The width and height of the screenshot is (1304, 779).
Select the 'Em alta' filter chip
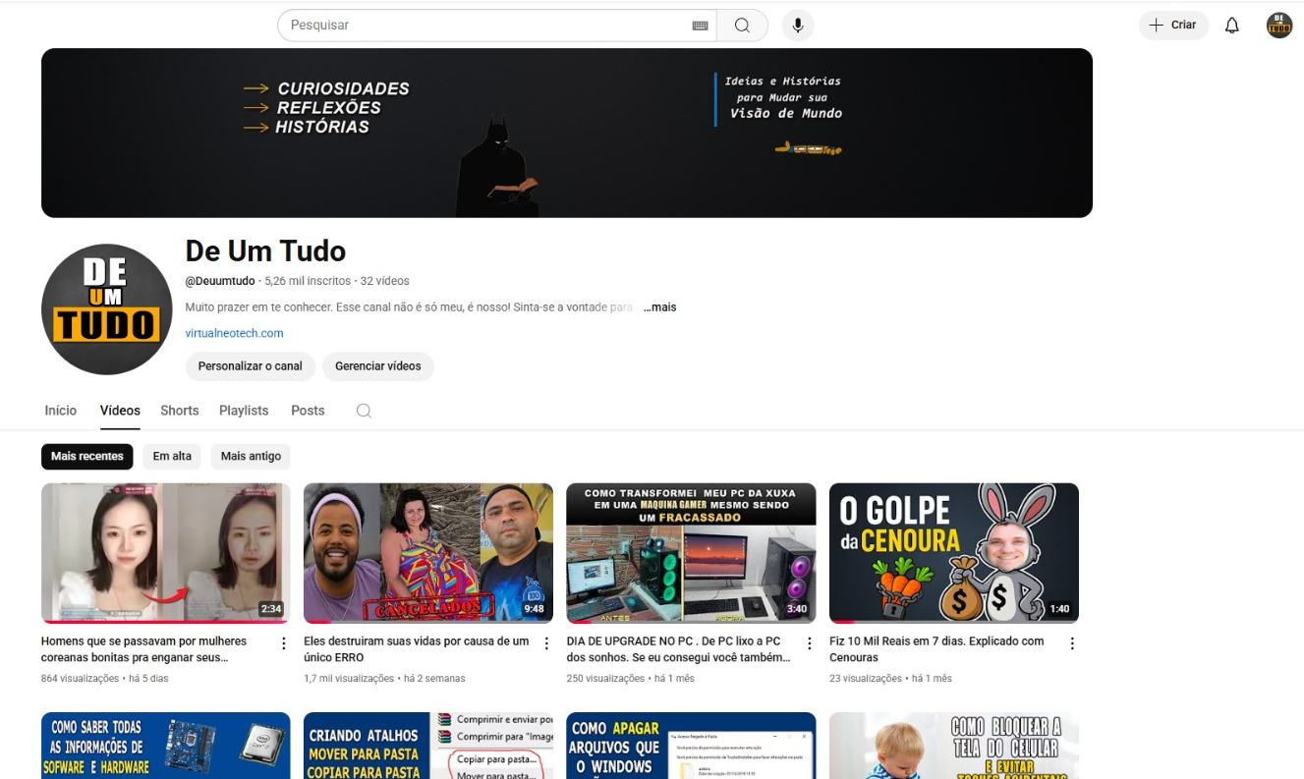click(x=172, y=457)
